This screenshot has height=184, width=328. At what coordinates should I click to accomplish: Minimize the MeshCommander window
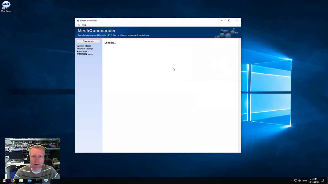221,20
